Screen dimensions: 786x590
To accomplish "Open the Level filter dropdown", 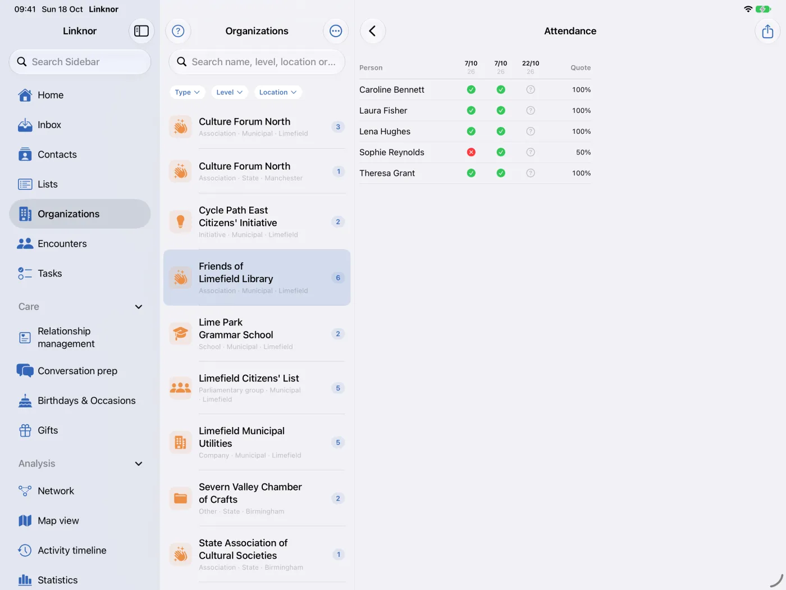I will [x=230, y=92].
